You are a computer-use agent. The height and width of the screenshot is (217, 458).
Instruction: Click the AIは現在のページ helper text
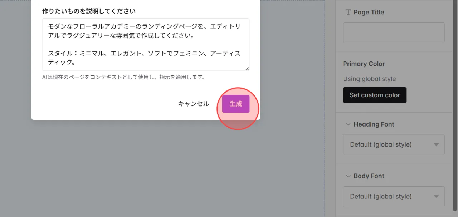tap(123, 77)
